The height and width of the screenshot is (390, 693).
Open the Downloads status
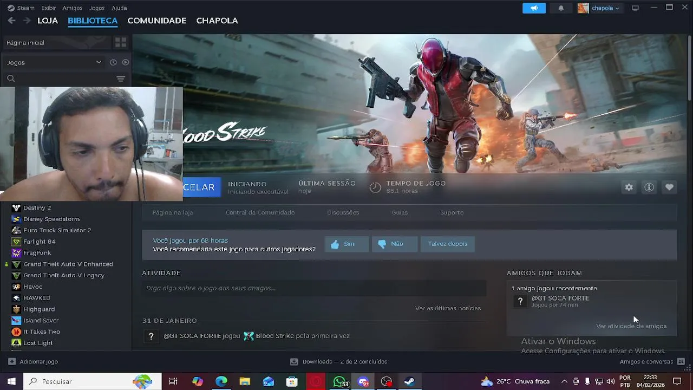(339, 362)
